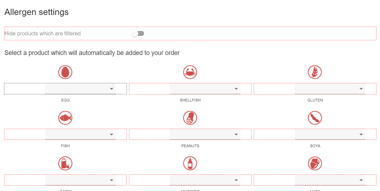Click the soya bean icon
Image resolution: width=380 pixels, height=191 pixels.
pyautogui.click(x=315, y=118)
